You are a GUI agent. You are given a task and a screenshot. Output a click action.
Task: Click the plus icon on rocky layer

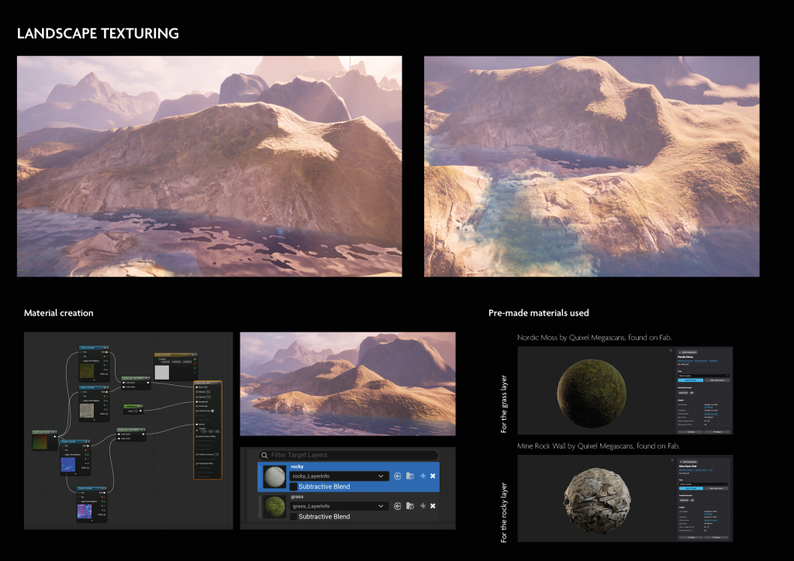pos(422,477)
